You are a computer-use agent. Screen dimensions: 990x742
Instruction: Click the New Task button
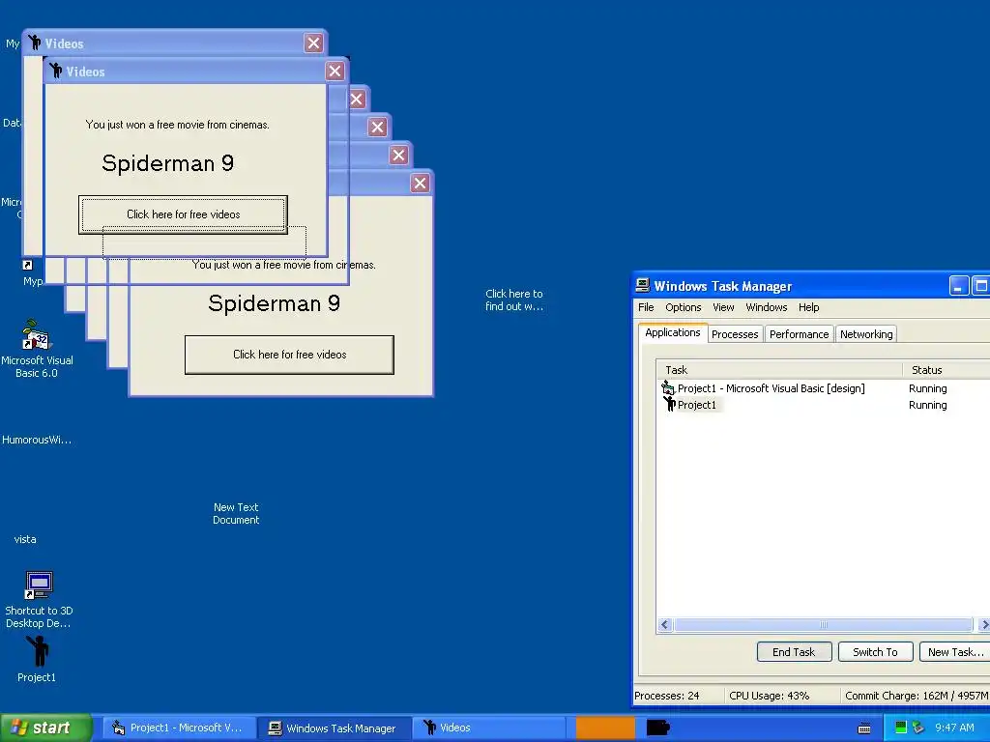pyautogui.click(x=954, y=652)
